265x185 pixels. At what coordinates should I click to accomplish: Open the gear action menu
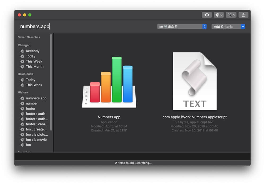219,15
